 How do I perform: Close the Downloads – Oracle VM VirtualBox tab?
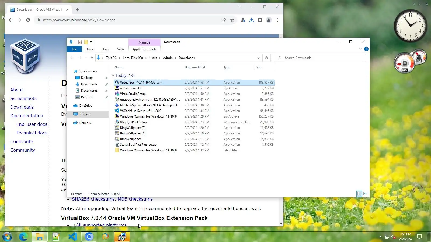pos(67,10)
